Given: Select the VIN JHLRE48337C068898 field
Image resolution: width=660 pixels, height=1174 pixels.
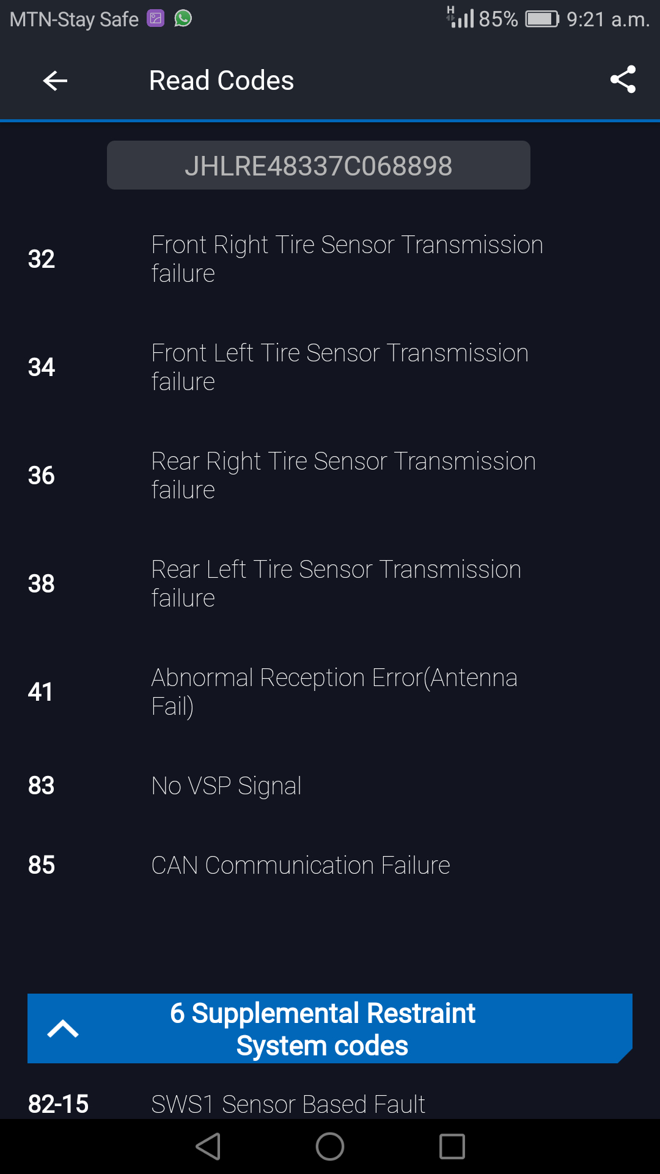Looking at the screenshot, I should click(x=318, y=166).
